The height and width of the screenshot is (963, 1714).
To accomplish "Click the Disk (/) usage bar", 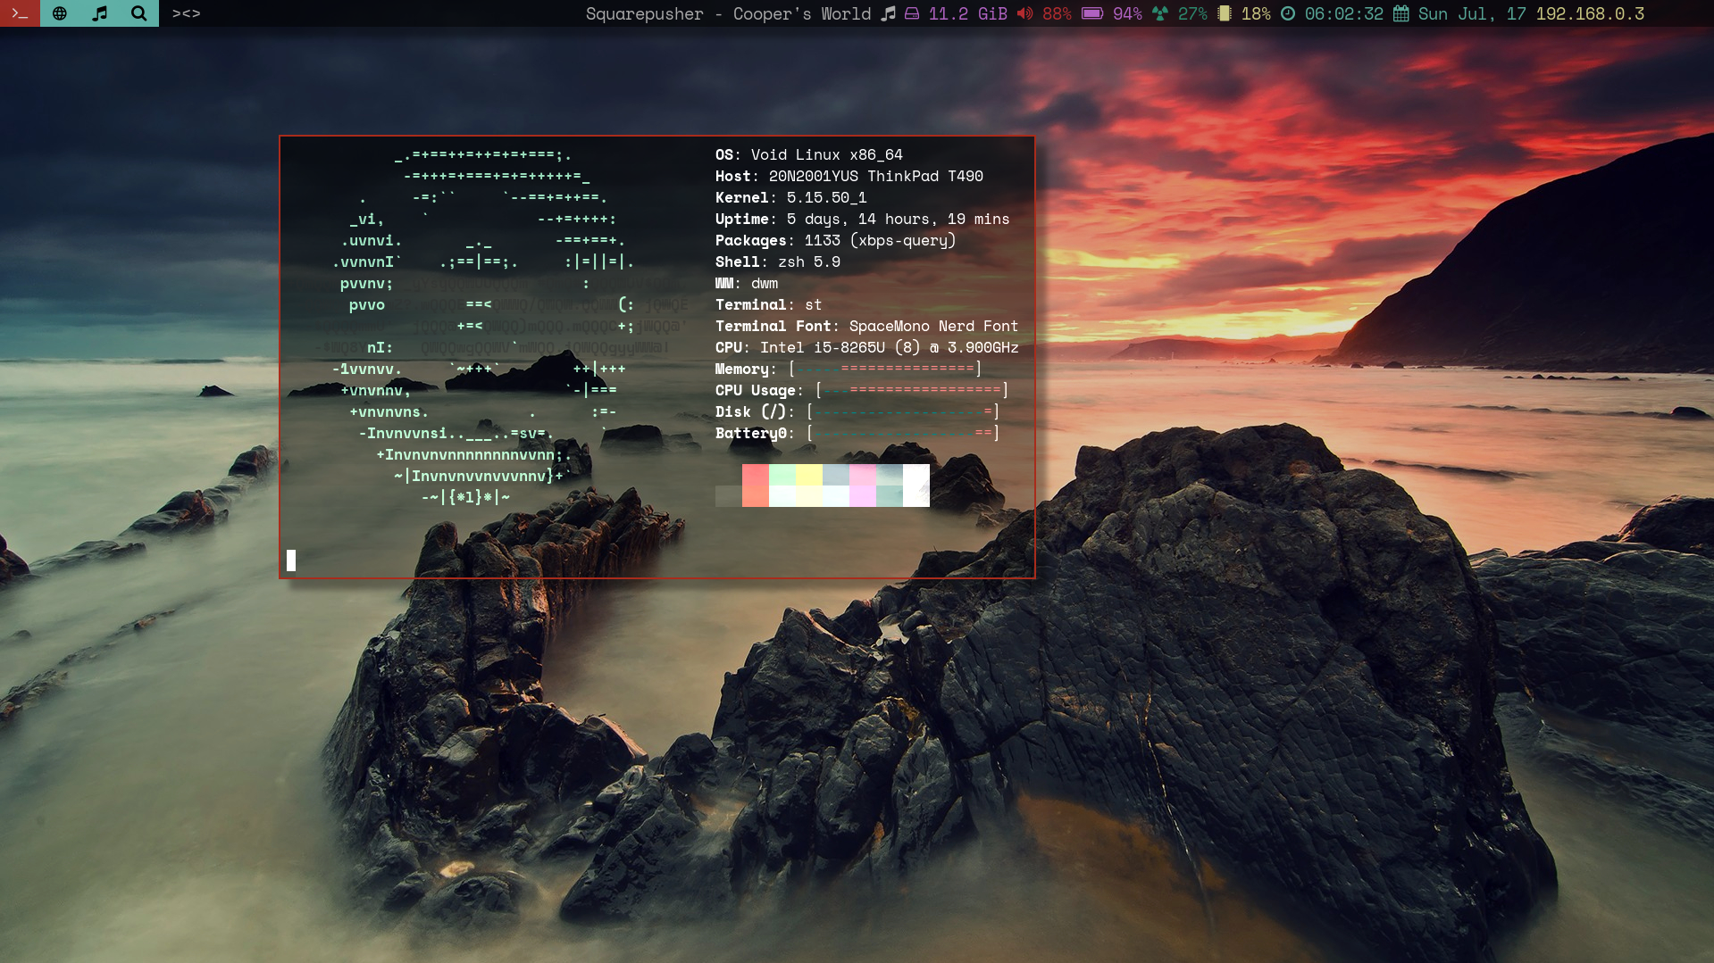I will coord(903,411).
